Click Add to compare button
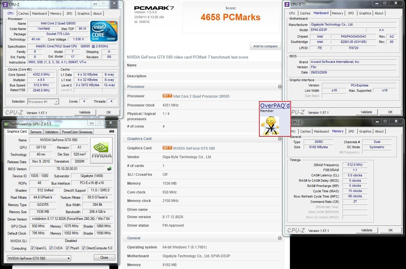Image resolution: width=406 pixels, height=269 pixels. pos(265,46)
